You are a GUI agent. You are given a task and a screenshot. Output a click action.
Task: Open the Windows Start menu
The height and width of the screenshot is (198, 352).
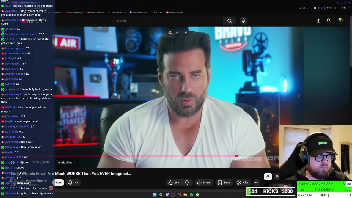coord(155,195)
